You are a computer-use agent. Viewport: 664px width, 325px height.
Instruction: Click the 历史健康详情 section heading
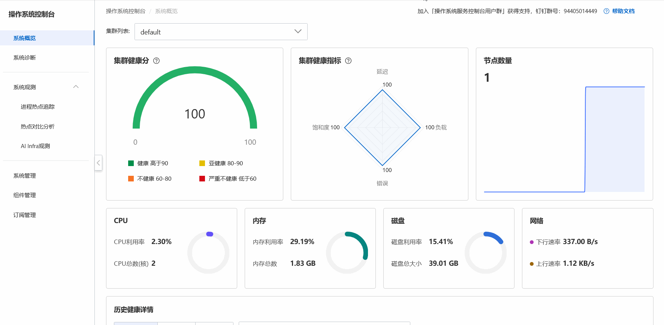tap(133, 310)
